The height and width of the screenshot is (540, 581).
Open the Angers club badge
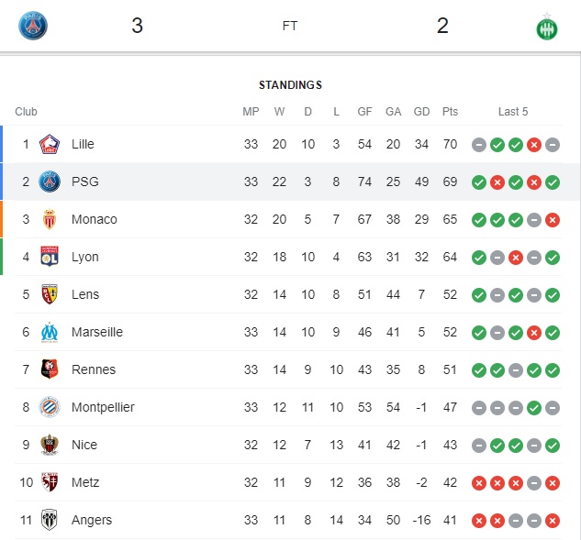(x=50, y=520)
